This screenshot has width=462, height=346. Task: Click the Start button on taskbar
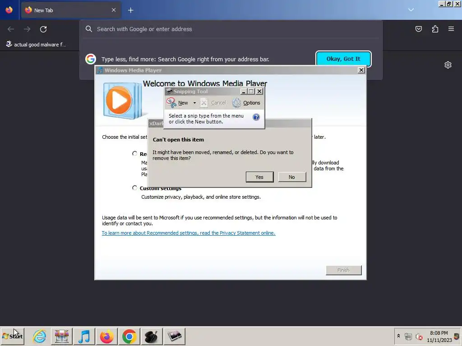point(12,336)
